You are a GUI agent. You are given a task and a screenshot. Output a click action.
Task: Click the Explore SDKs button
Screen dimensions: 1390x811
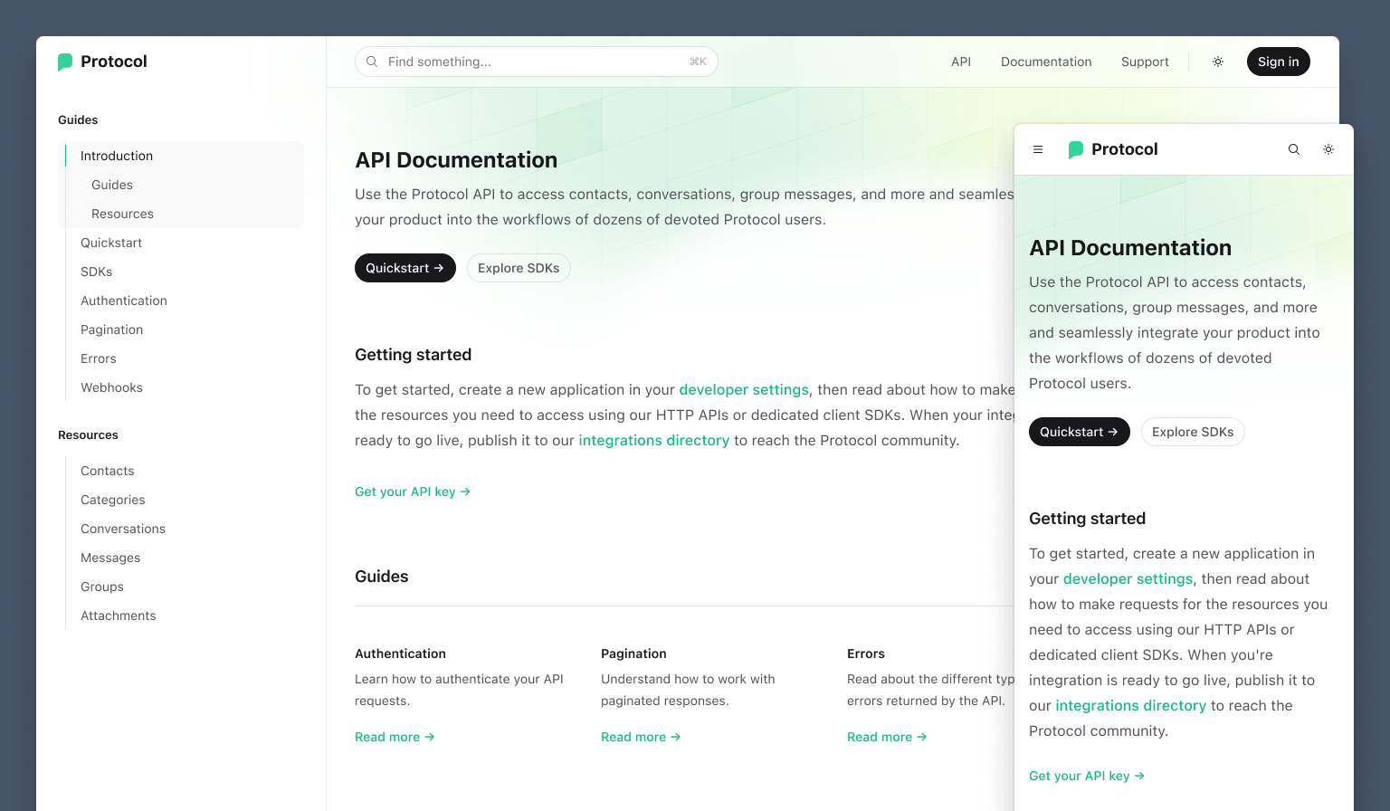[519, 268]
